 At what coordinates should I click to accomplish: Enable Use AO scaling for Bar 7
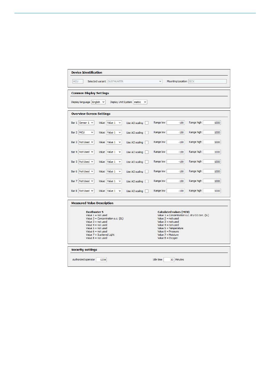click(x=147, y=181)
